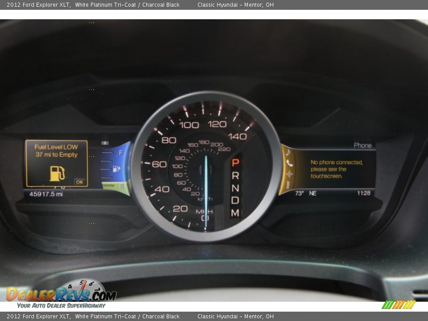Select the climate icon in sidebar
The height and width of the screenshot is (321, 428).
coord(288,185)
